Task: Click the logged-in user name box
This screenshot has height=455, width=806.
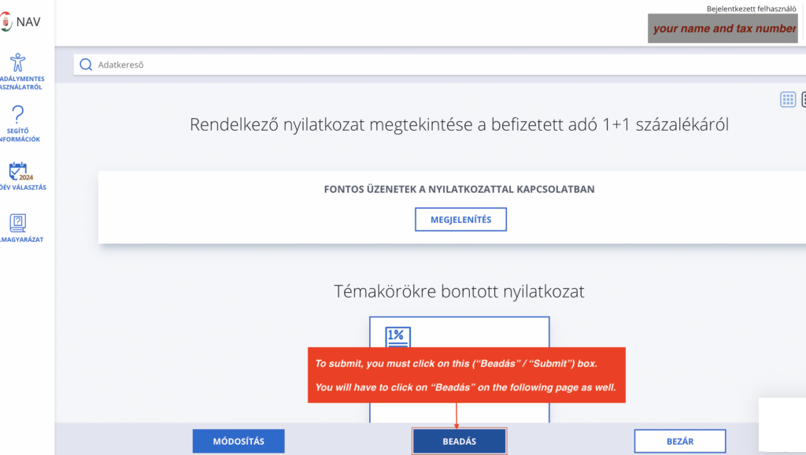Action: point(723,28)
